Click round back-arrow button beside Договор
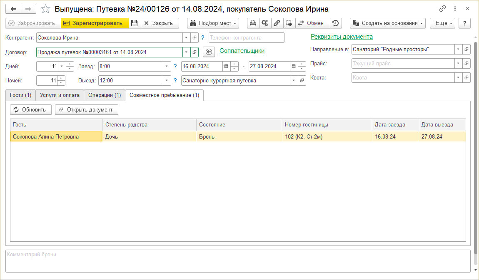 coord(209,52)
